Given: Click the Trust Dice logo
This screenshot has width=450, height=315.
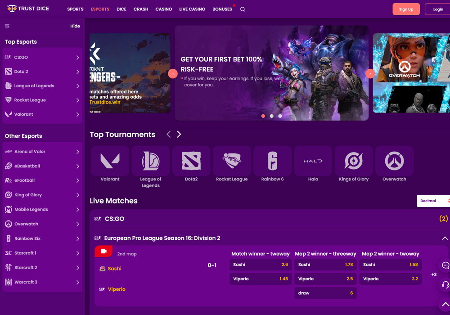Looking at the screenshot, I should click(x=28, y=9).
